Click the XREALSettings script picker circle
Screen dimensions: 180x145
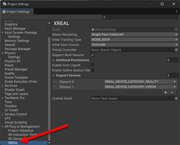(x=176, y=30)
